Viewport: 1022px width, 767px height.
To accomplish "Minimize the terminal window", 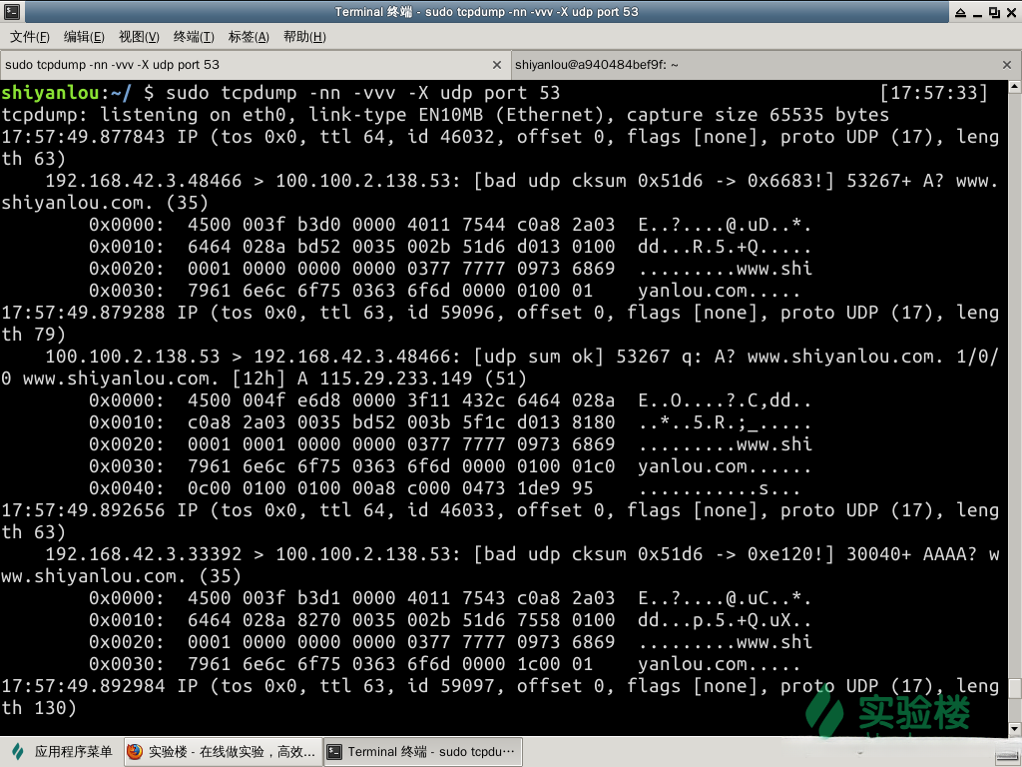I will click(x=977, y=13).
